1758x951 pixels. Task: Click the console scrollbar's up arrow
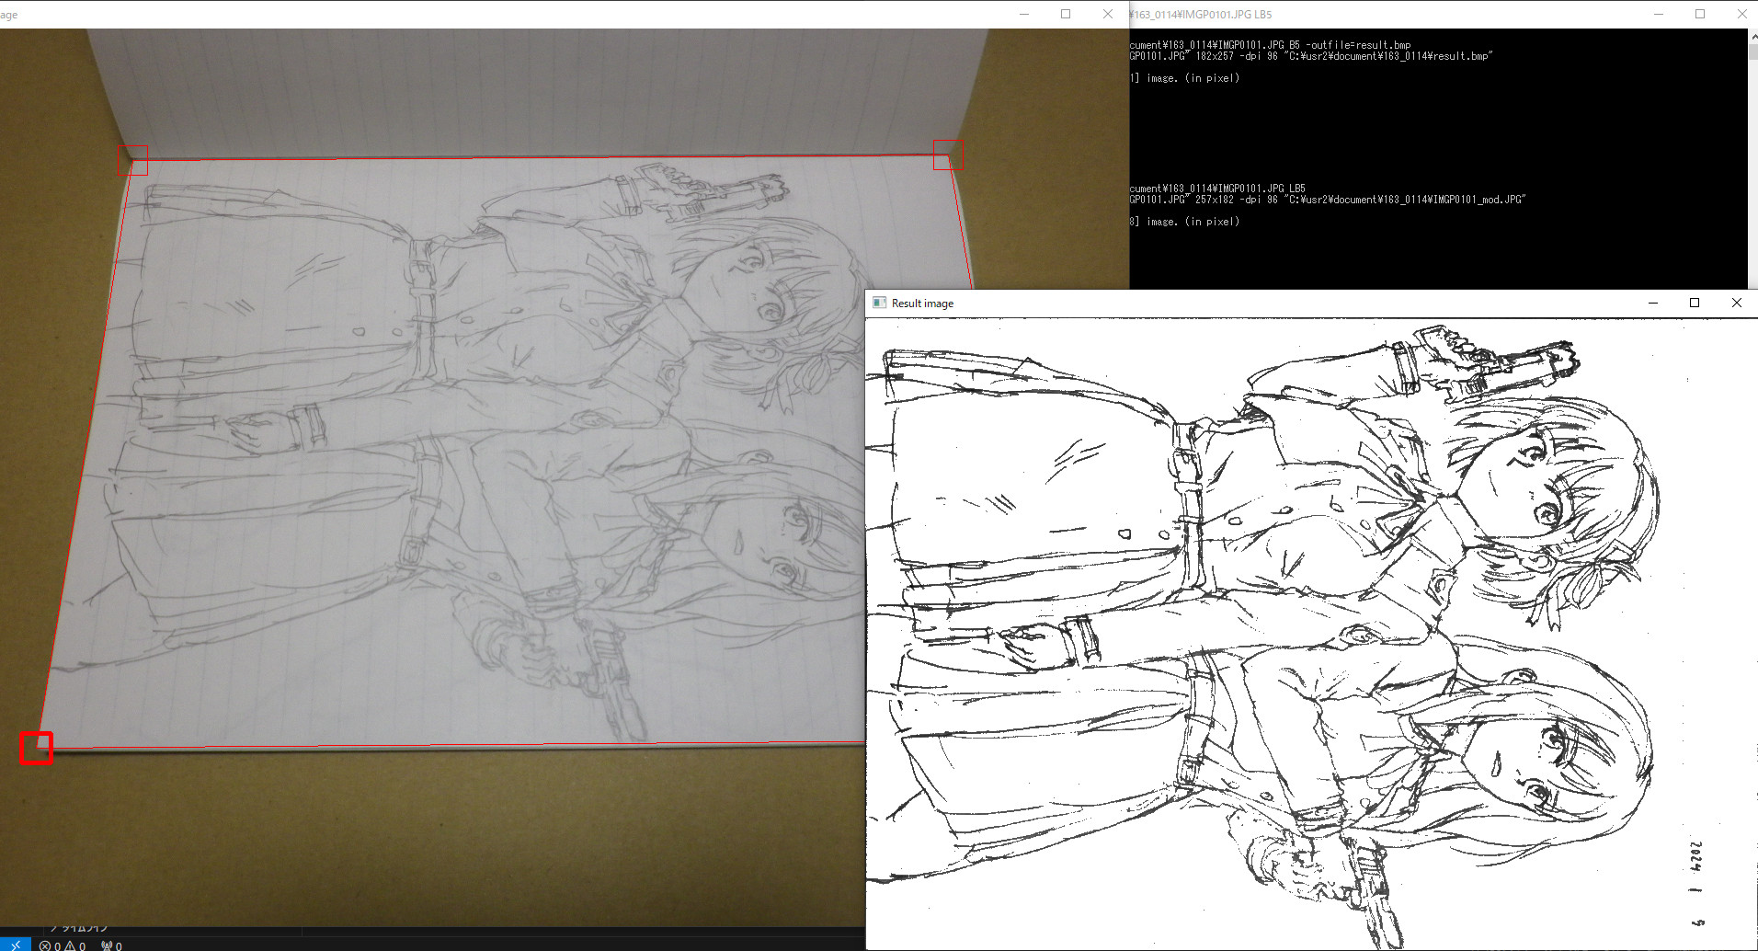pos(1752,36)
